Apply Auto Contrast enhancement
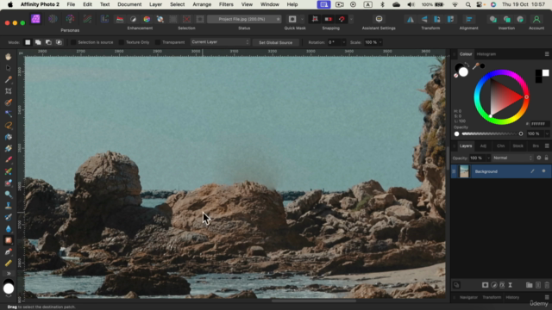The height and width of the screenshot is (310, 552). coord(133,19)
